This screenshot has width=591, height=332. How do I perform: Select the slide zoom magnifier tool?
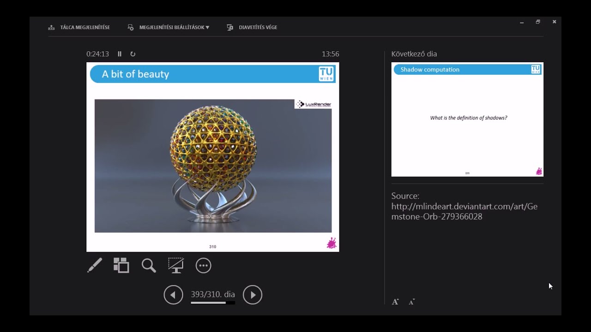[x=148, y=265]
